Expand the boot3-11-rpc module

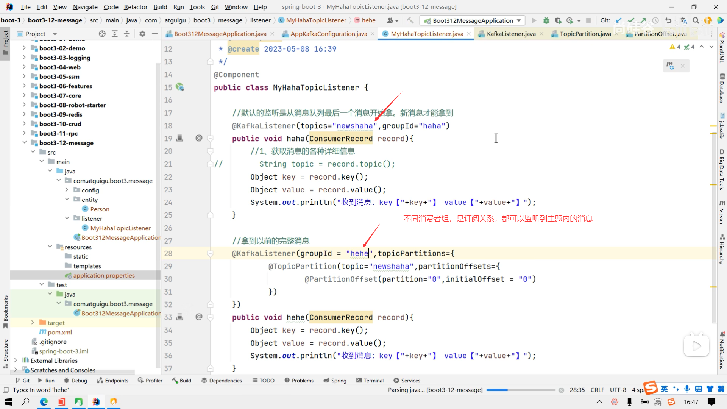click(24, 133)
